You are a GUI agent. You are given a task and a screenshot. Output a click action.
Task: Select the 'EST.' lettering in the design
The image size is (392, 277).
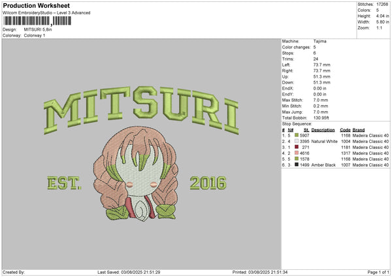click(64, 183)
